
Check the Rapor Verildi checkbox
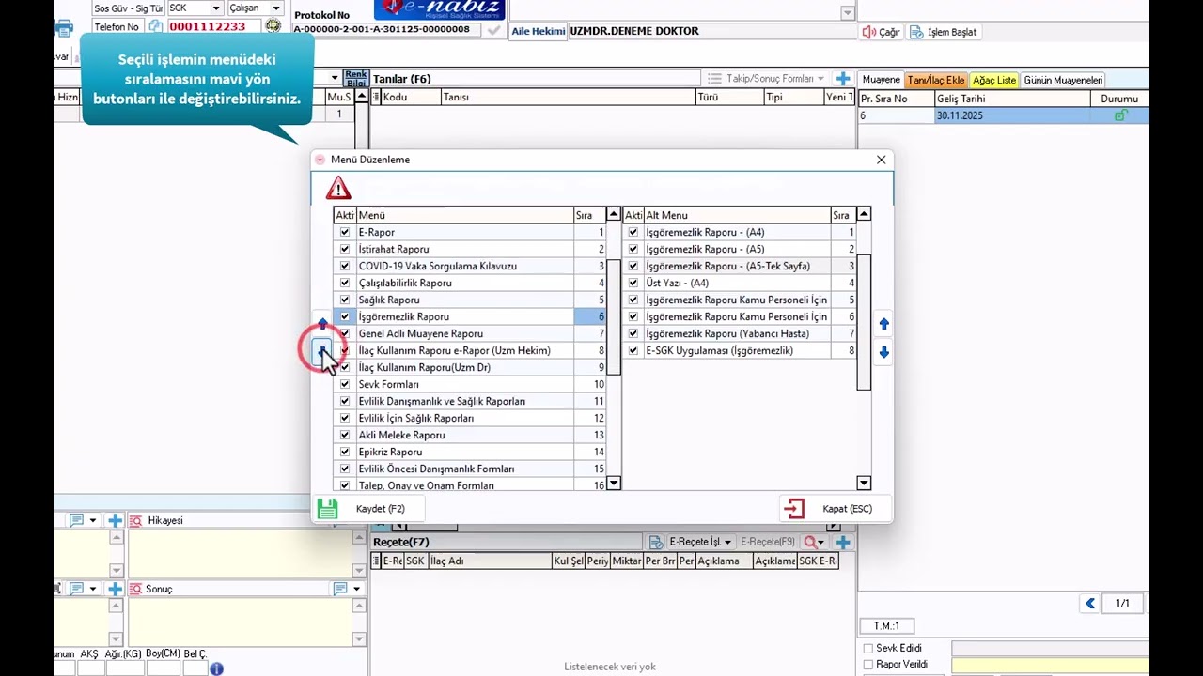[x=867, y=665]
